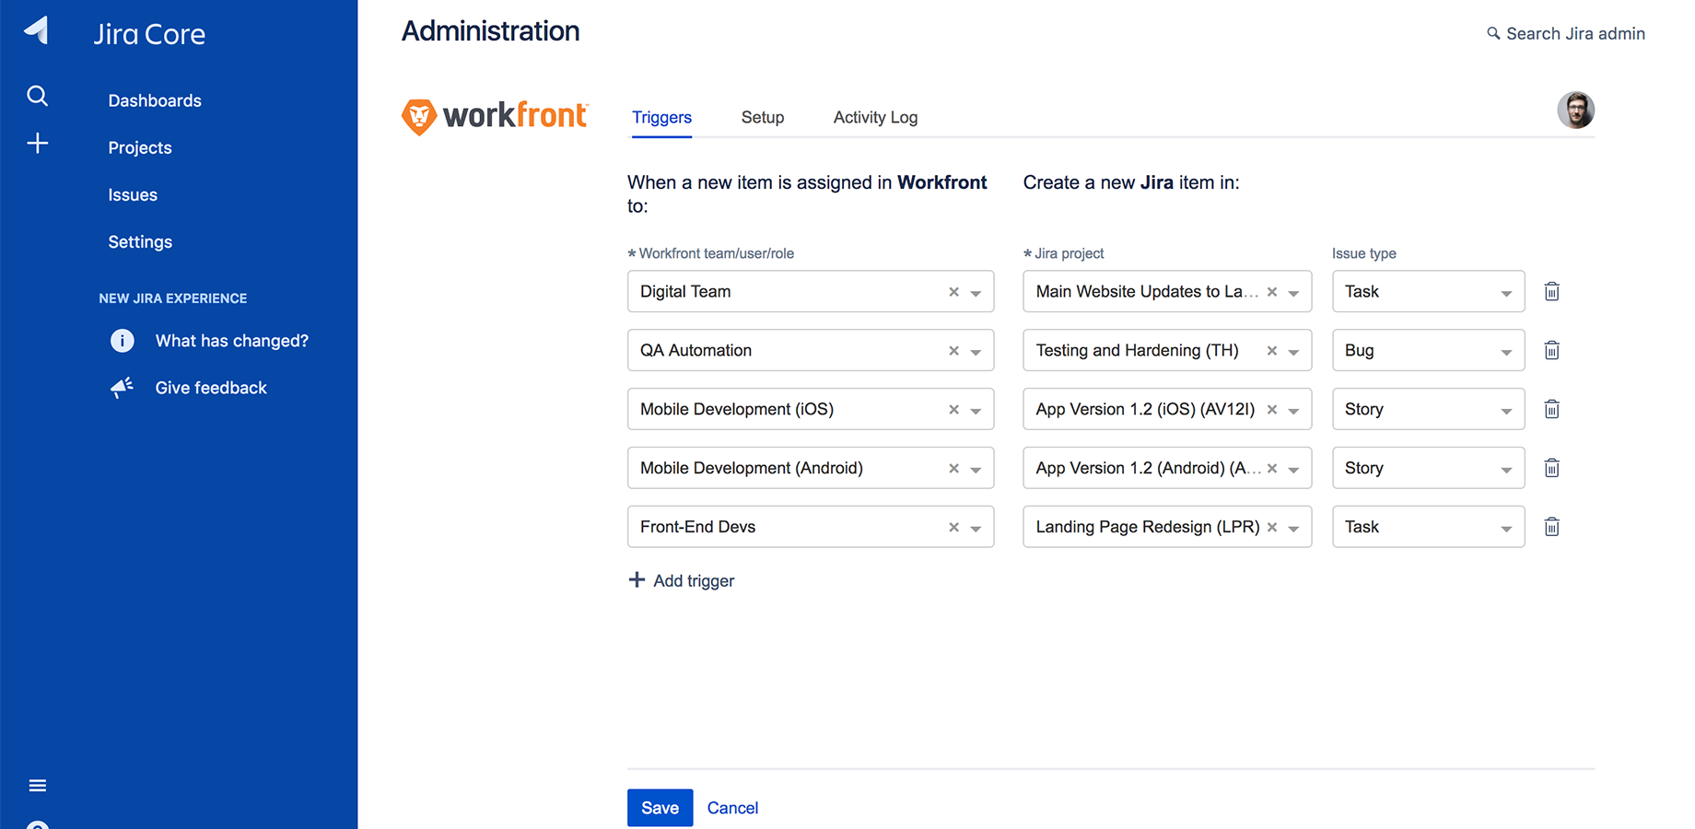Open Task issue type dropdown for Front-End Devs row
The image size is (1695, 829).
[1428, 527]
